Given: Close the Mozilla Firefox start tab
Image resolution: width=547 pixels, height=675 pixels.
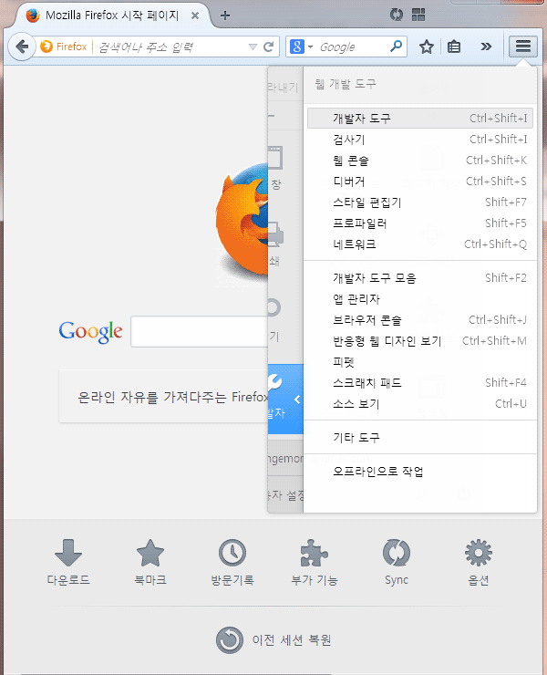Looking at the screenshot, I should click(195, 16).
